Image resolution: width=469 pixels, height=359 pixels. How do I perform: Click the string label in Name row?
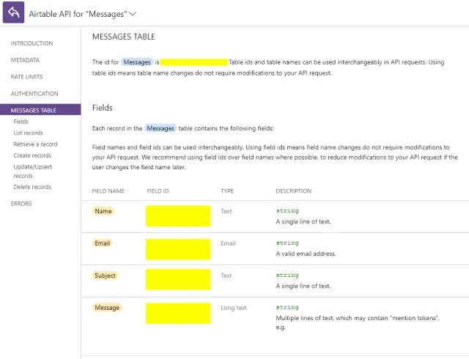coord(287,211)
